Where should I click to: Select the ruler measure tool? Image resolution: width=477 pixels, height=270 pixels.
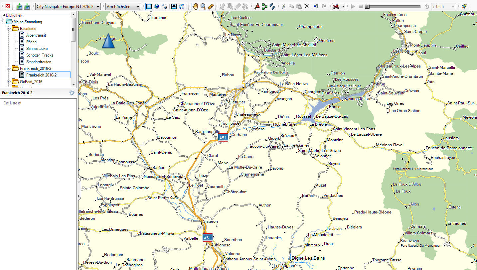click(210, 6)
